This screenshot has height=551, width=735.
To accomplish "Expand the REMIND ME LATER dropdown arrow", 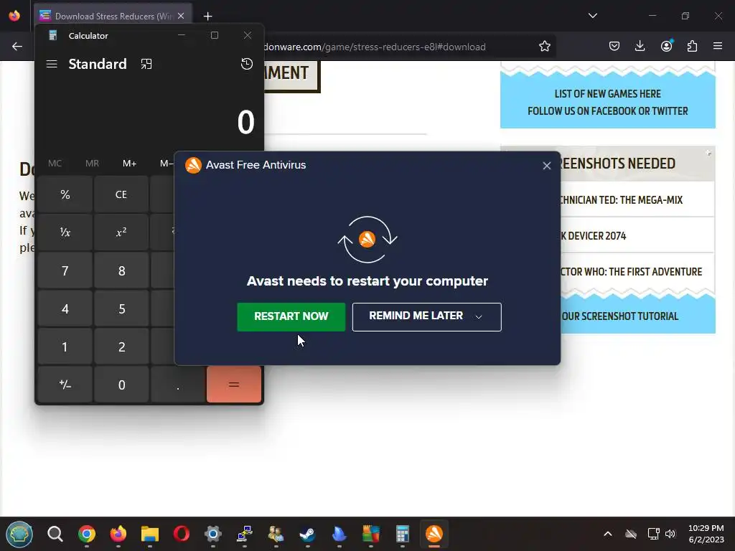I will [x=479, y=317].
